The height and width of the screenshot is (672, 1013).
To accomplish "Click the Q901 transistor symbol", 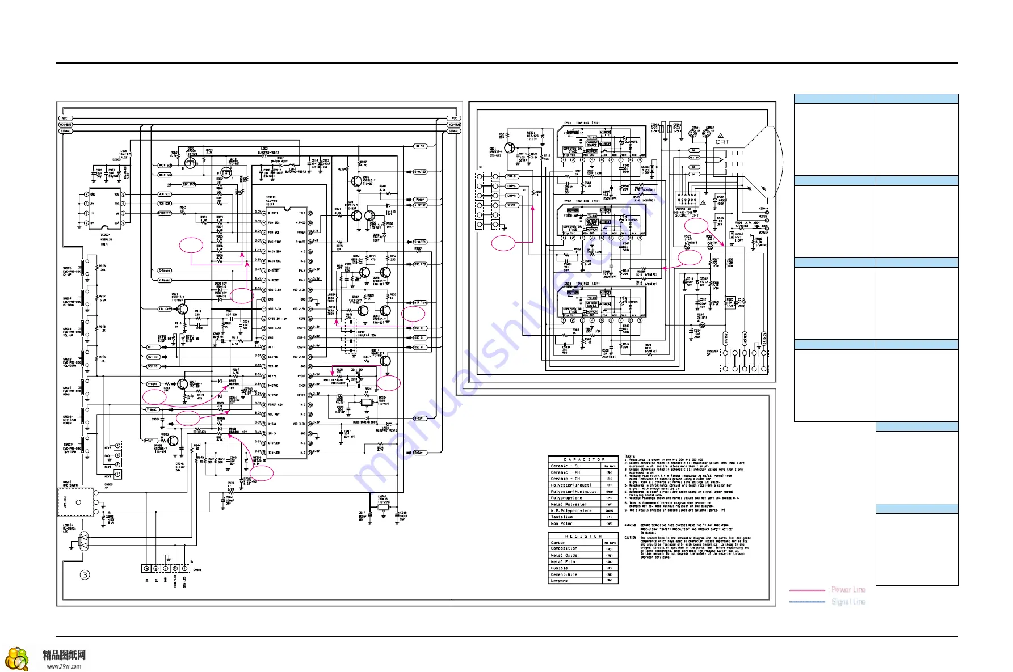I will coord(182,309).
